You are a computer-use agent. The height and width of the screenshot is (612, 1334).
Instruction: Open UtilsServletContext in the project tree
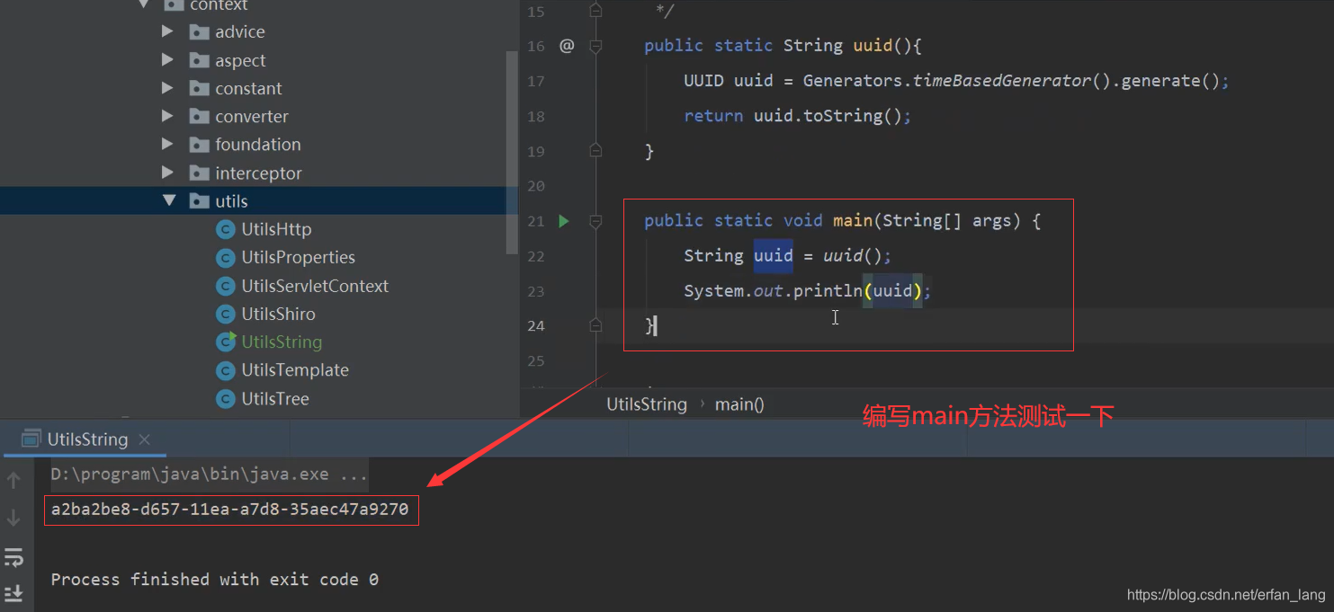point(315,286)
